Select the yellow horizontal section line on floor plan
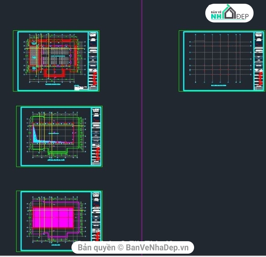Viewport: 266px width, 257px height. tap(54, 49)
